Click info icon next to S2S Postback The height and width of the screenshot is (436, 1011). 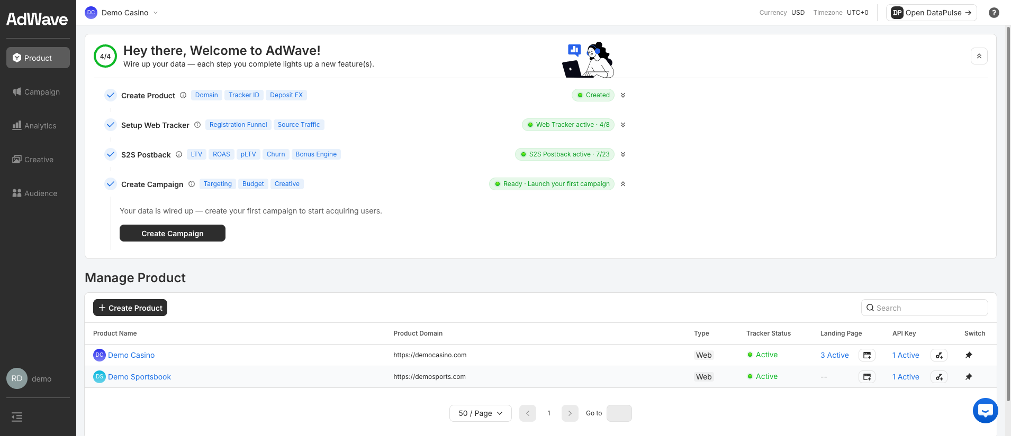click(179, 154)
